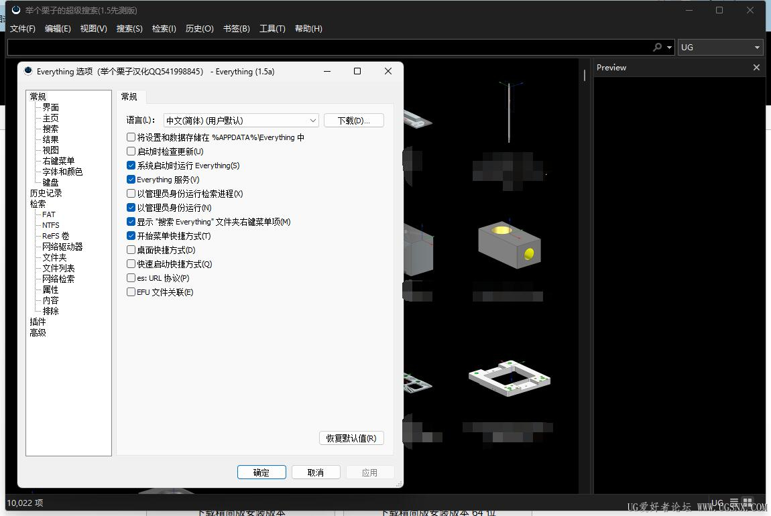Select 键盘 in the options tree
Viewport: 771px width, 516px height.
pyautogui.click(x=51, y=182)
